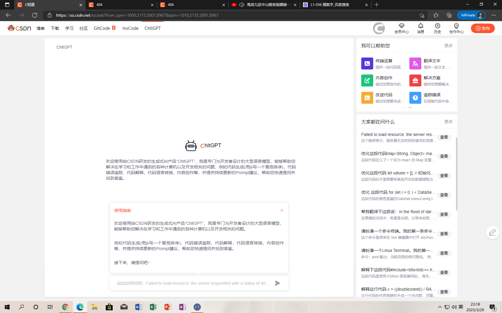
Task: Click 查看 for 帮我翻译下这段话
Action: tap(444, 215)
